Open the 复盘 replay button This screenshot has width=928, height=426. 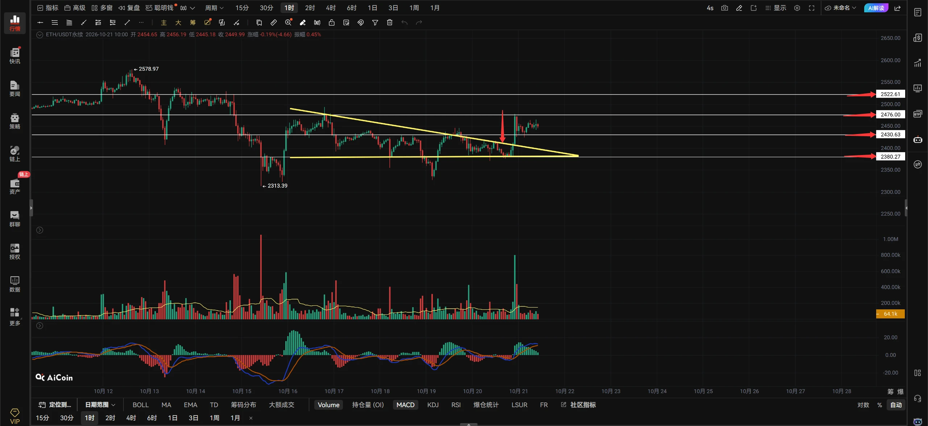(x=129, y=8)
